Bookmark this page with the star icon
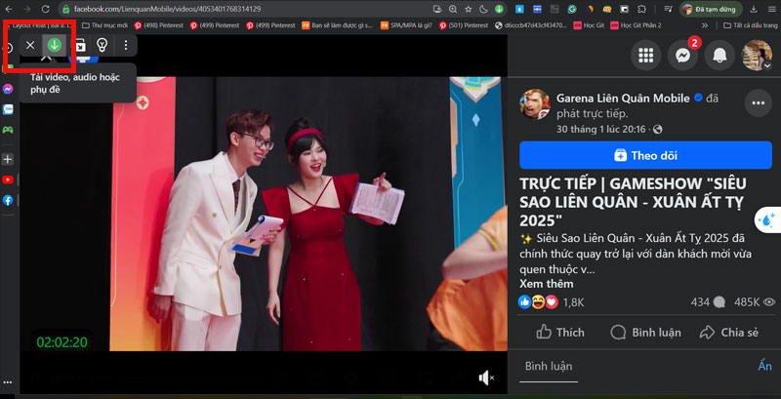The image size is (781, 399). 469,9
